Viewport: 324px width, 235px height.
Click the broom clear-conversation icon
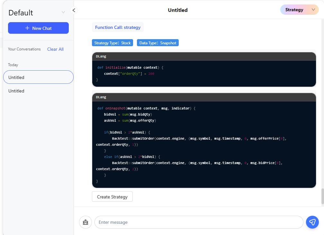tap(85, 222)
